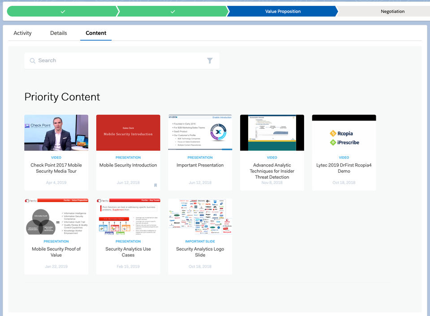Image resolution: width=430 pixels, height=316 pixels.
Task: Open Security Analytics Use Cases thumbnail
Action: tap(128, 217)
